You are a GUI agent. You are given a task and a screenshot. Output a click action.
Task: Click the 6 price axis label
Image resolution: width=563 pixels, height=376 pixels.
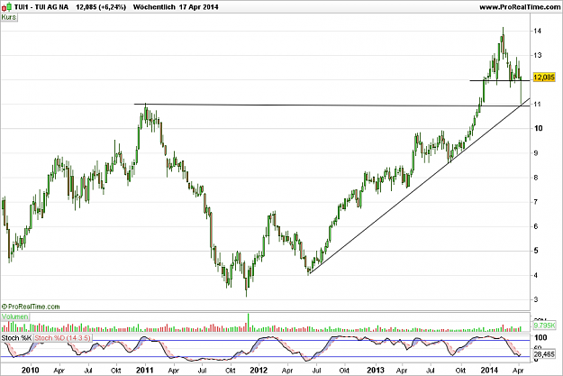536,226
